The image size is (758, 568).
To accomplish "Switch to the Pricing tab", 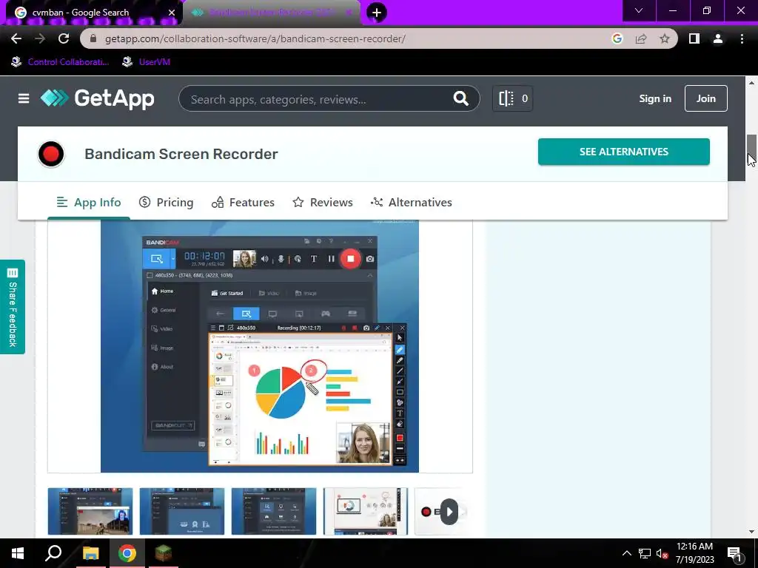I will point(166,203).
